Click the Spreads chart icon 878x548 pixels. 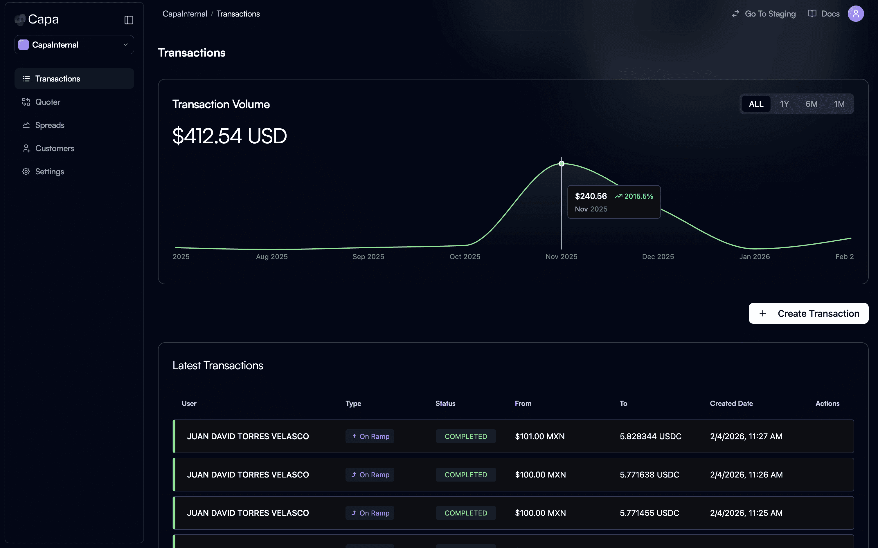coord(26,125)
